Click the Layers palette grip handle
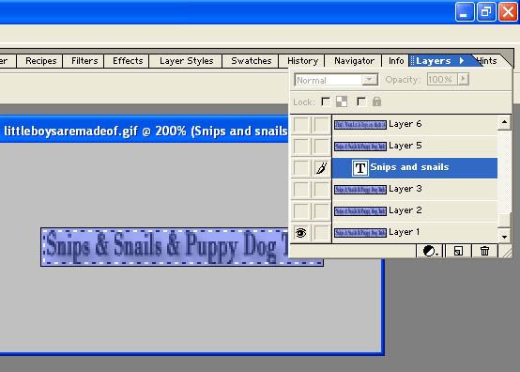 tap(412, 61)
